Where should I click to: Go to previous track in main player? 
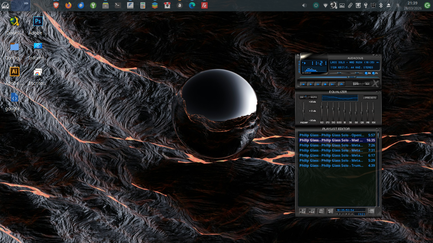[x=303, y=84]
